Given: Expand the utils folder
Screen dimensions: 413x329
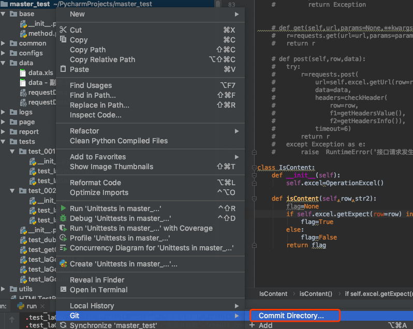Looking at the screenshot, I should [4, 289].
